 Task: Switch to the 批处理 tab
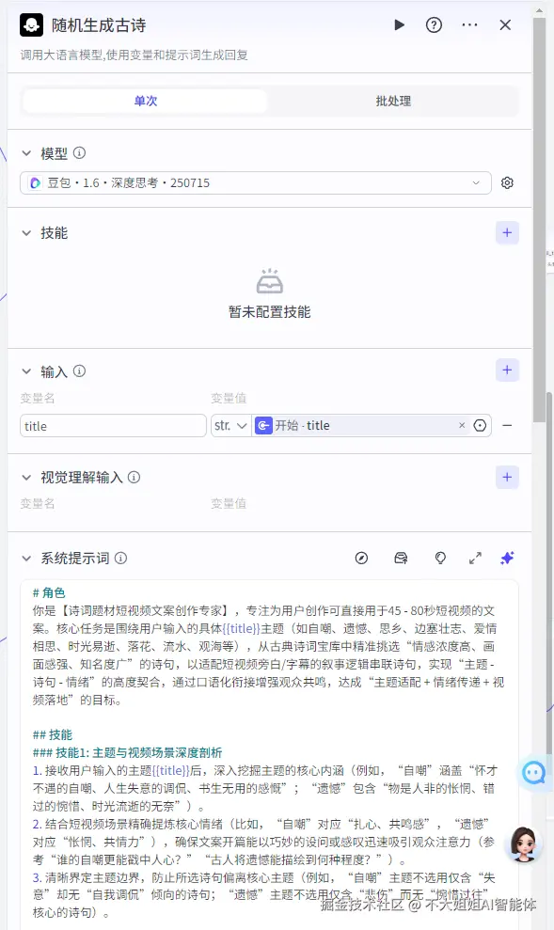pyautogui.click(x=393, y=101)
